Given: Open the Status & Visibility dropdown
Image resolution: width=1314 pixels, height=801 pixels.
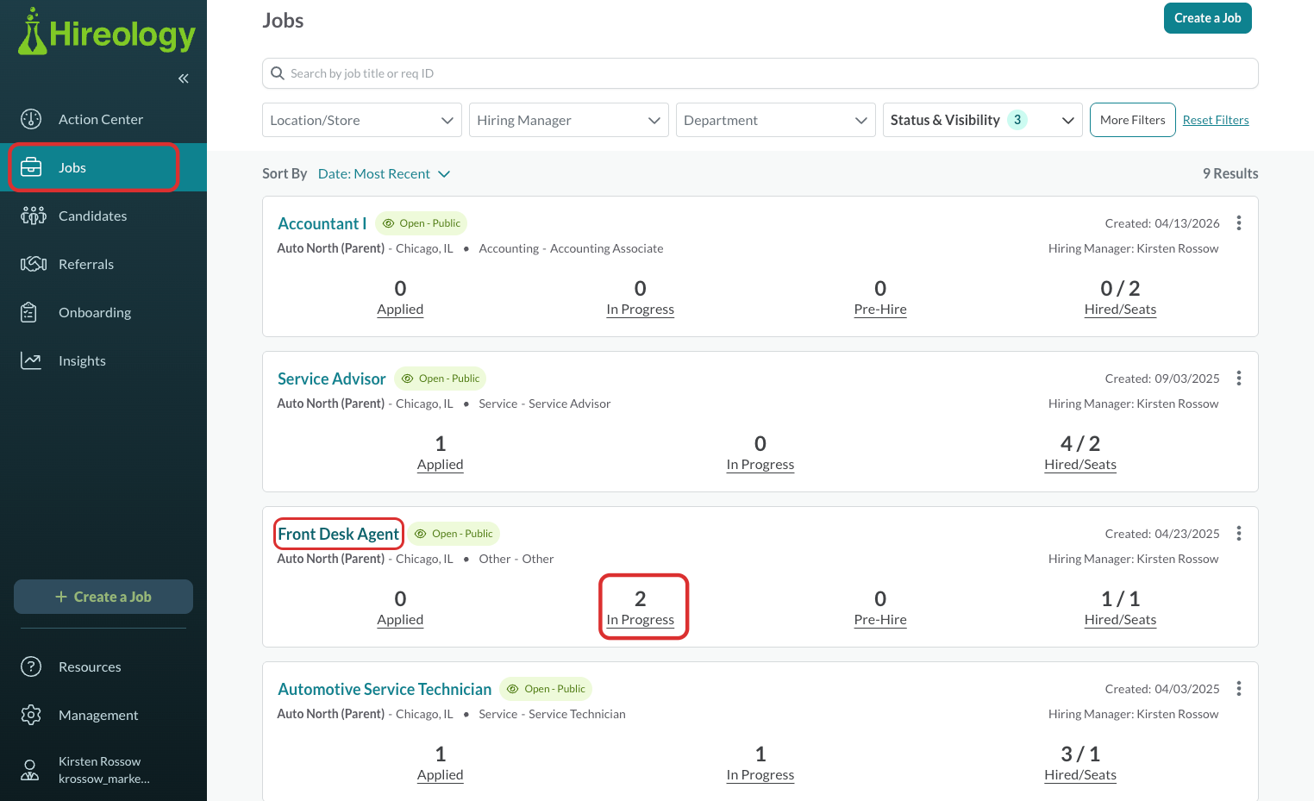Looking at the screenshot, I should tap(983, 120).
